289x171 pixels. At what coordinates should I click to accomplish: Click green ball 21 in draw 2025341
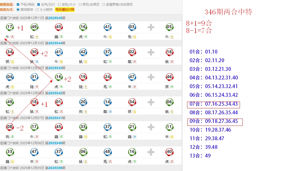tap(132, 127)
